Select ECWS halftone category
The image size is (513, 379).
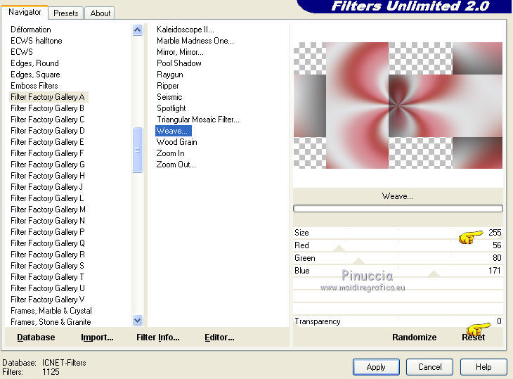click(x=37, y=41)
